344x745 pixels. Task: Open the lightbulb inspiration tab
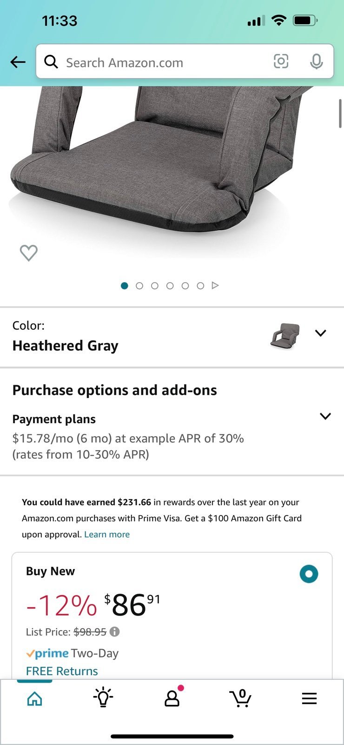[103, 698]
